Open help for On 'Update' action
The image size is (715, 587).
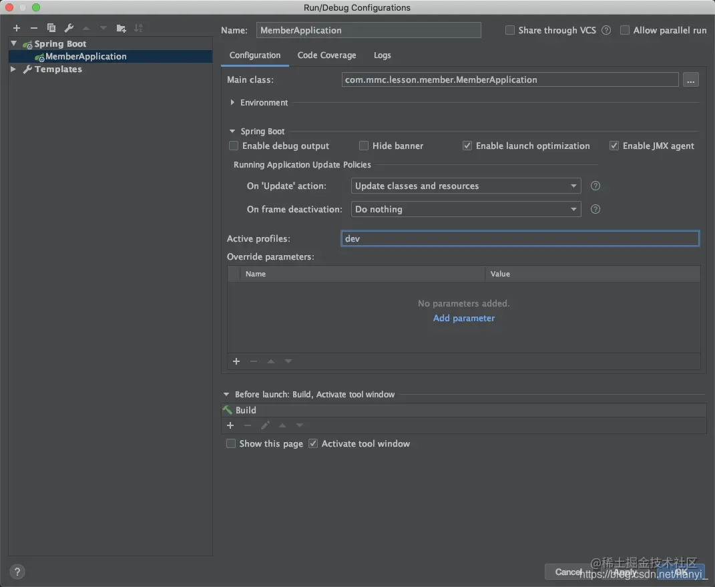click(x=595, y=186)
